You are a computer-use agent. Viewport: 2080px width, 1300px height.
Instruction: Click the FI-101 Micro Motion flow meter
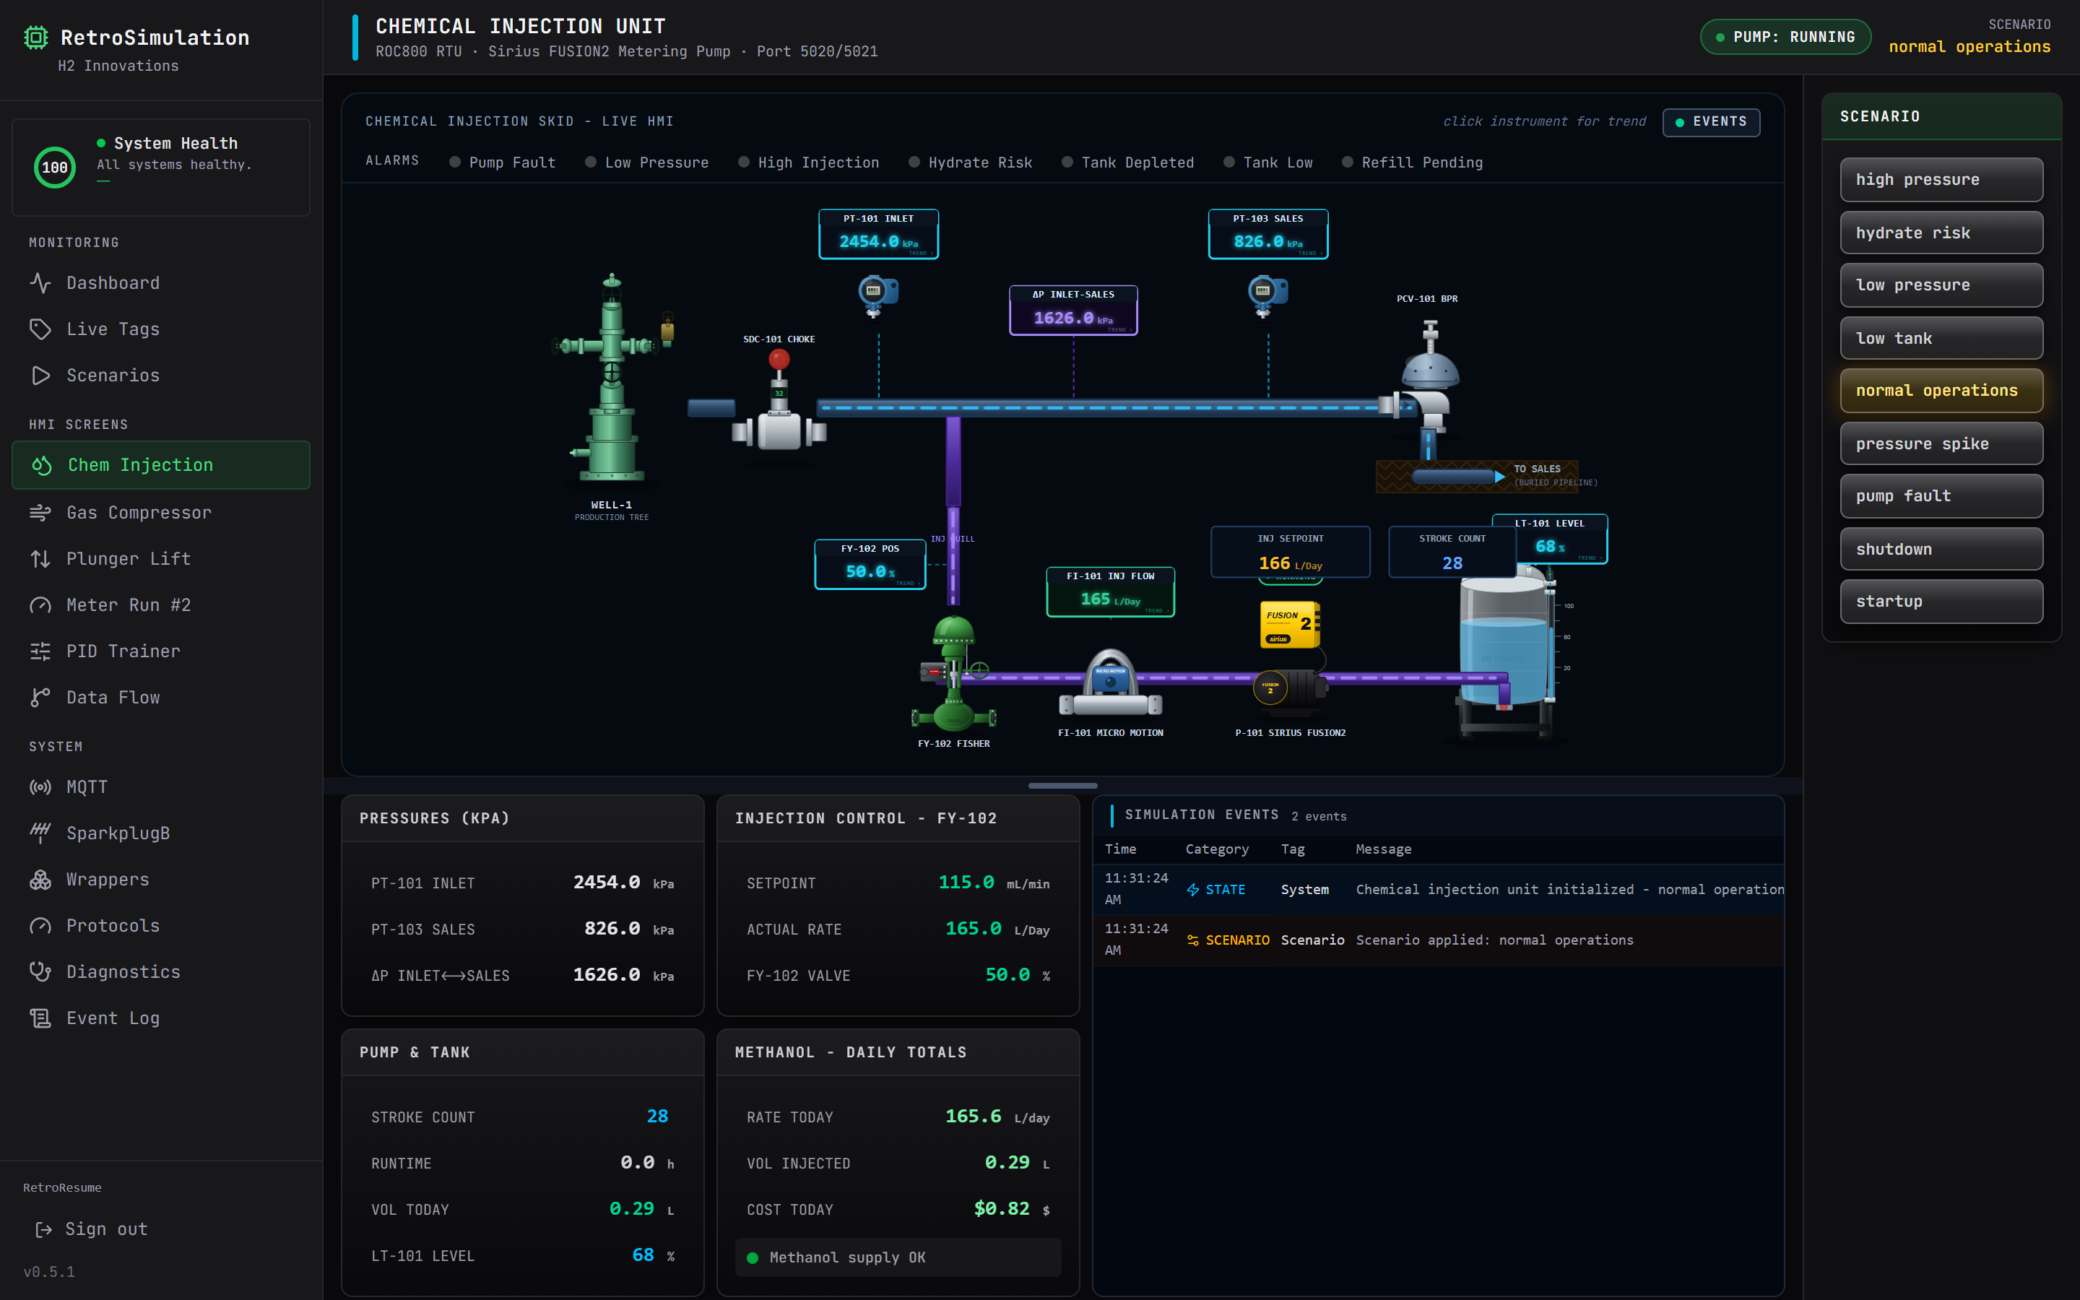(x=1111, y=682)
